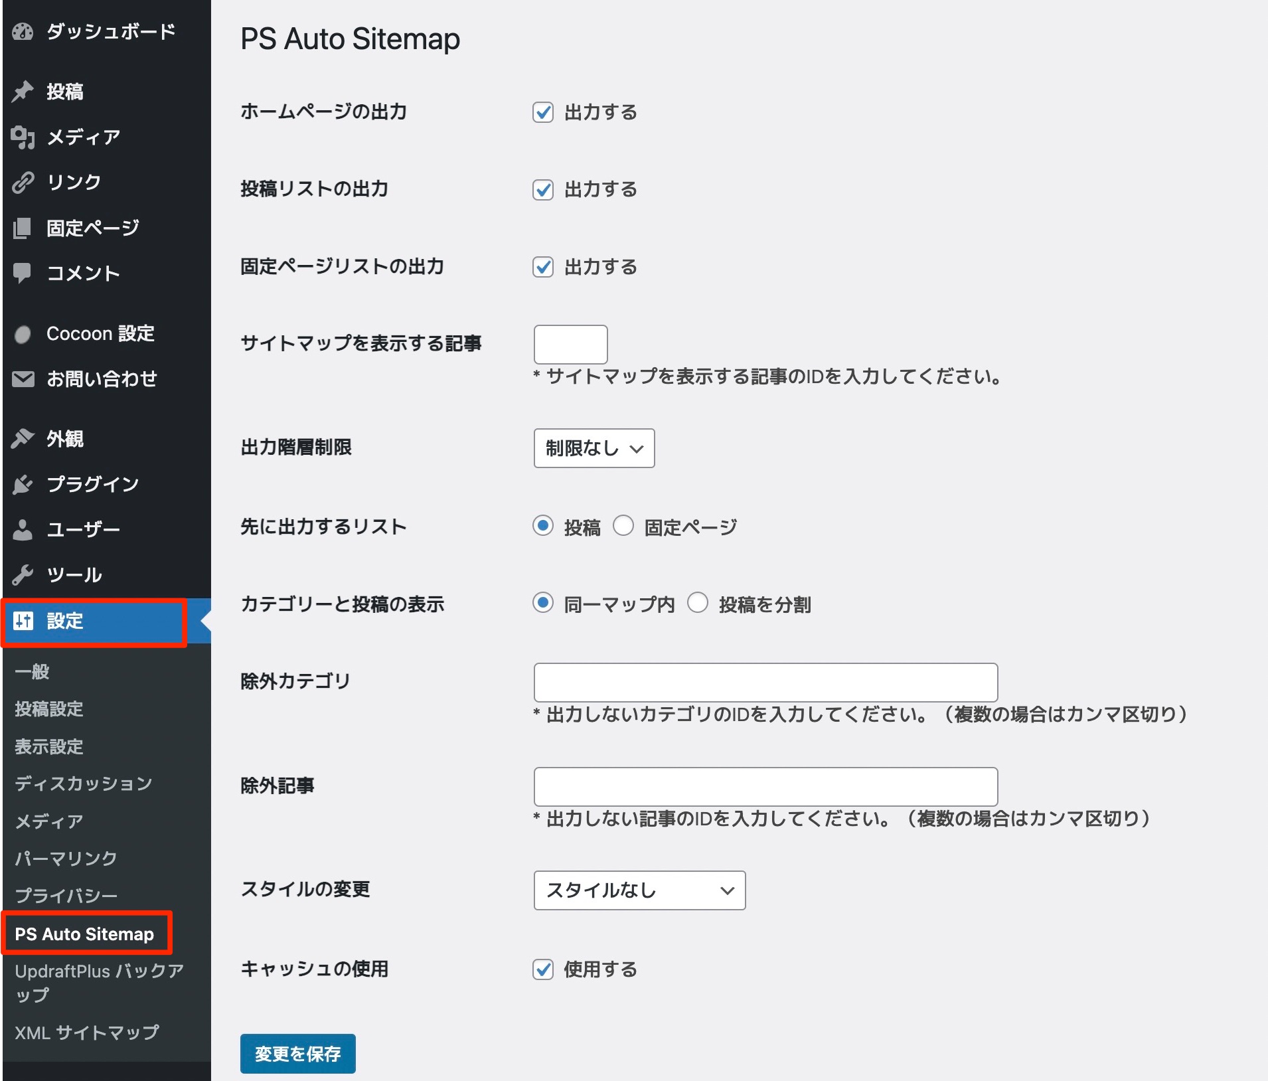Go to パーマリンク submenu
This screenshot has width=1268, height=1081.
coord(66,859)
